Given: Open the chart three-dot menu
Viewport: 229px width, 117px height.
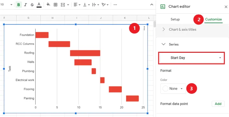Looking at the screenshot, I should [144, 28].
